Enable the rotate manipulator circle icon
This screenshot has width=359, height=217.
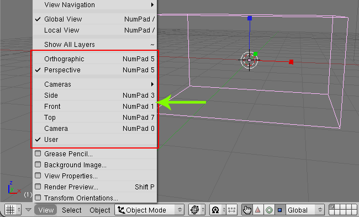point(269,210)
